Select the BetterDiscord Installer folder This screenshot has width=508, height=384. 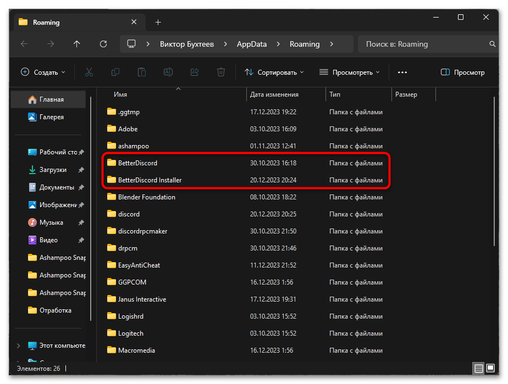pyautogui.click(x=150, y=180)
